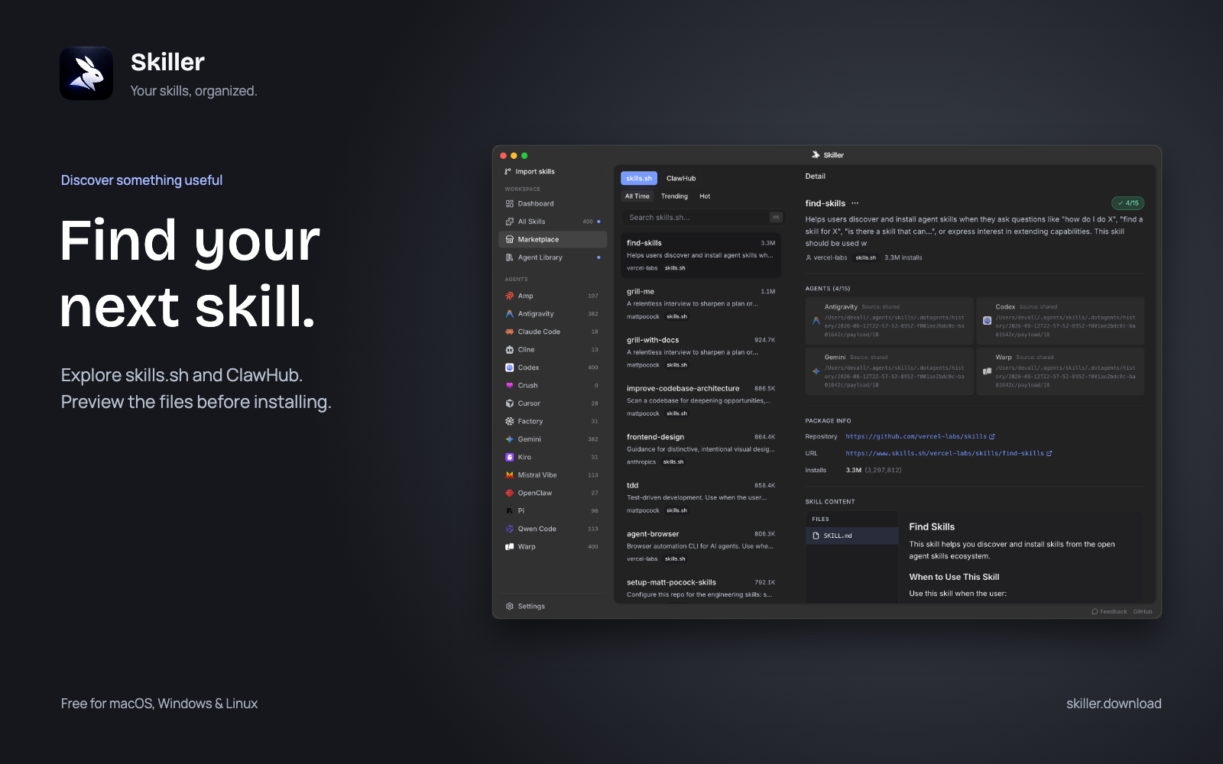The image size is (1223, 764).
Task: Select the Pi agent in sidebar
Action: tap(552, 511)
